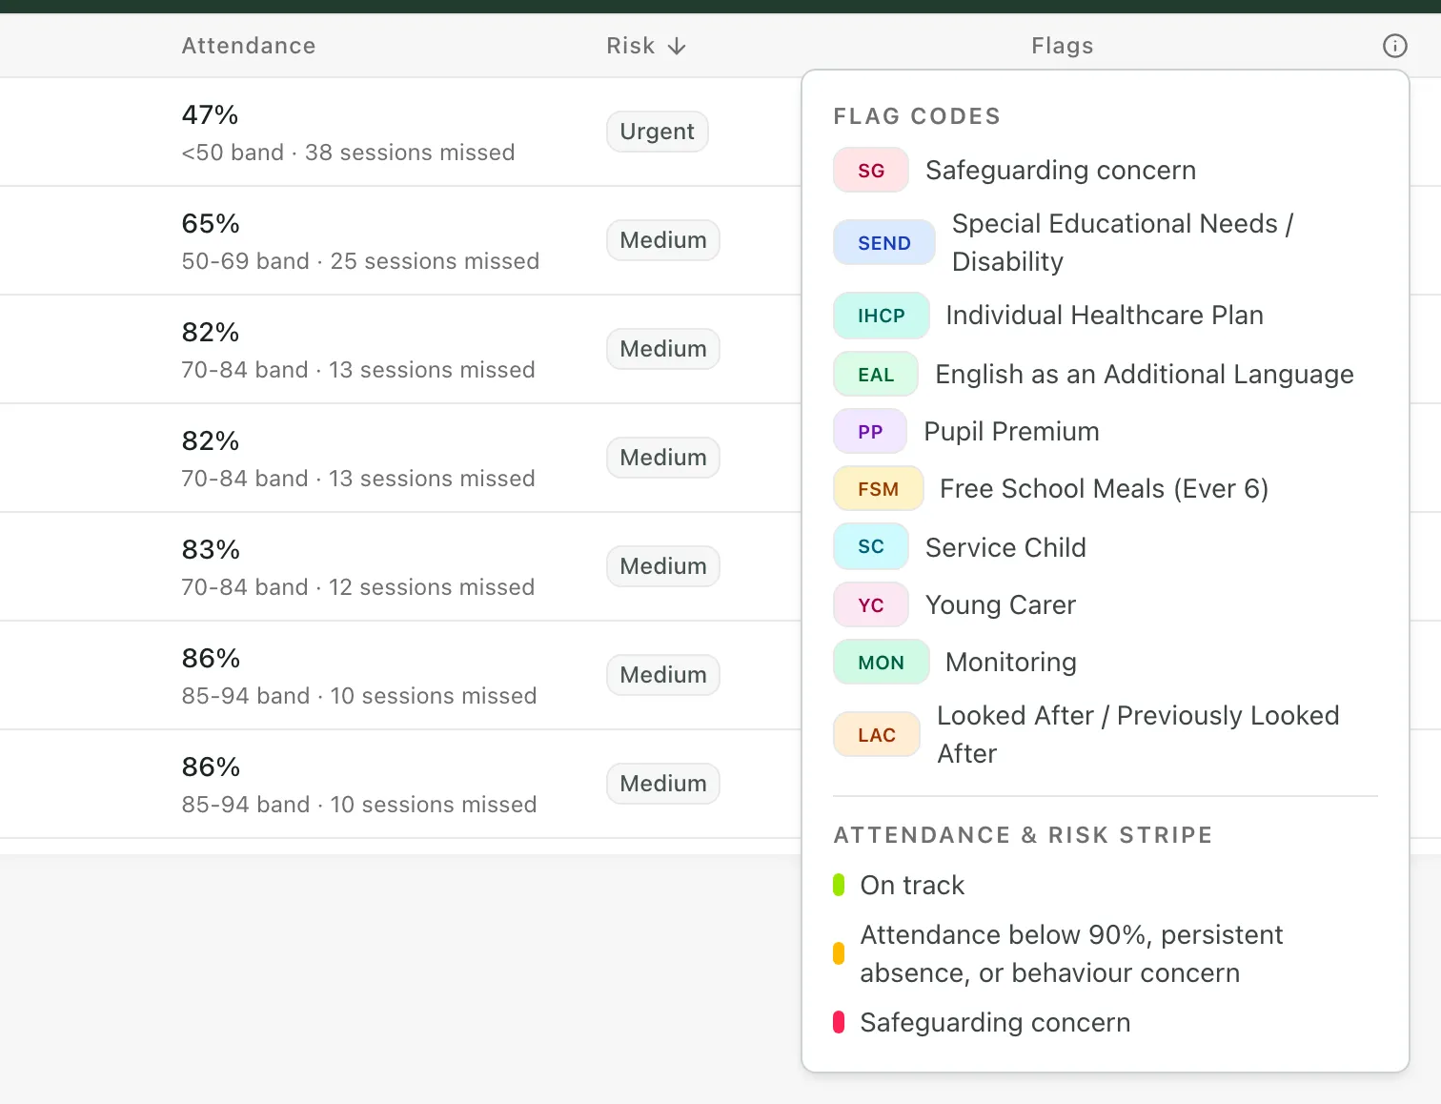The image size is (1441, 1104).
Task: Click the 'FLAG CODES' heading
Action: pos(917,116)
